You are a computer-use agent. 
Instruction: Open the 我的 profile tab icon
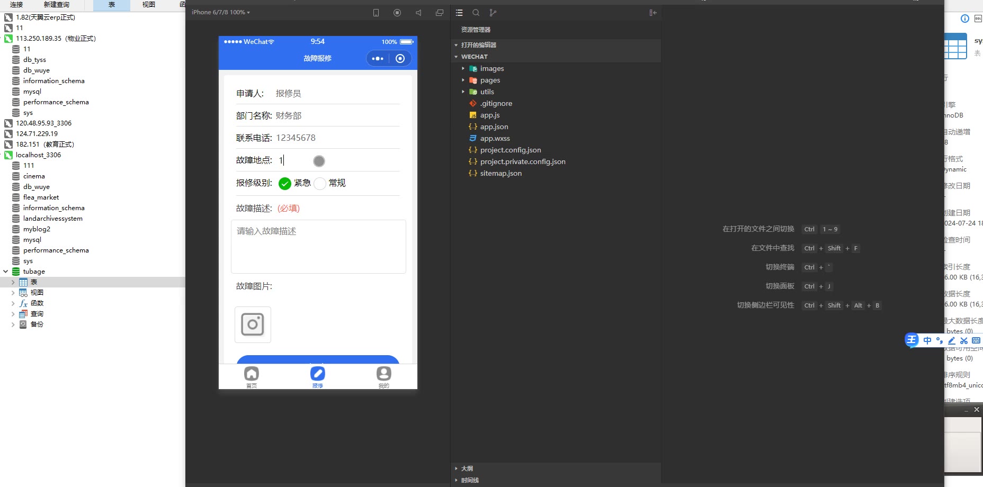click(384, 376)
